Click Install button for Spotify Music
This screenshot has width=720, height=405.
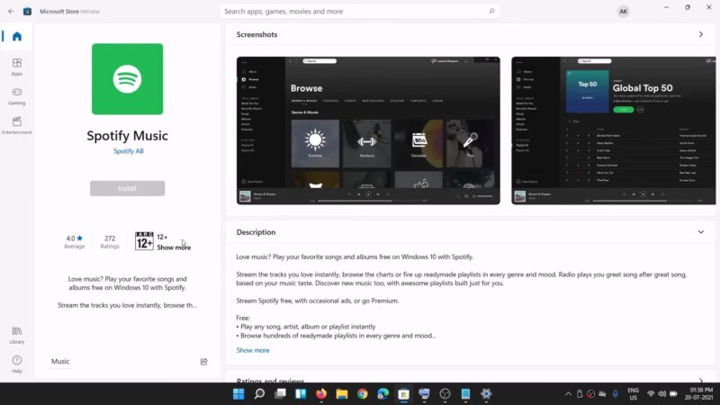tap(127, 188)
